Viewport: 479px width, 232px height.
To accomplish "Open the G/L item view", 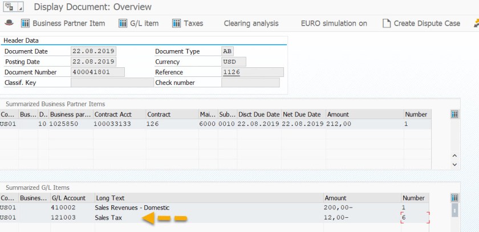I will pos(139,23).
